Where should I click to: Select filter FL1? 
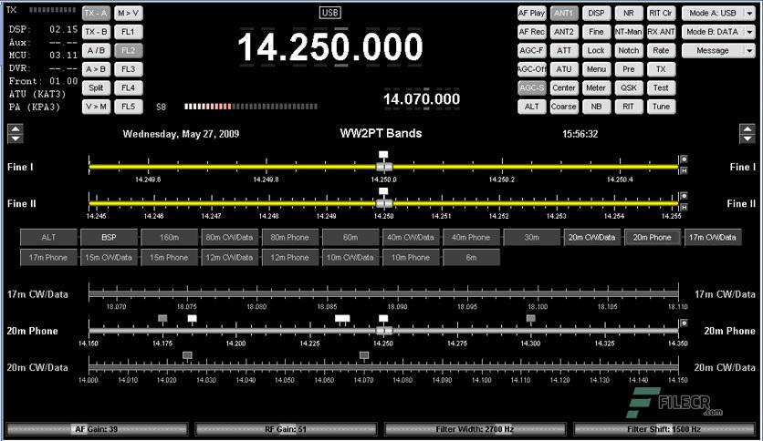129,32
